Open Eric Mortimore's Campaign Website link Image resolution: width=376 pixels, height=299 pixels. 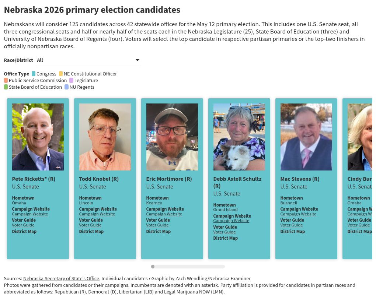point(164,214)
